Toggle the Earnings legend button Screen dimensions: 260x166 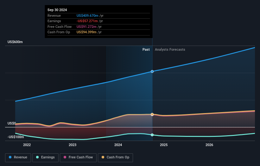(45, 157)
